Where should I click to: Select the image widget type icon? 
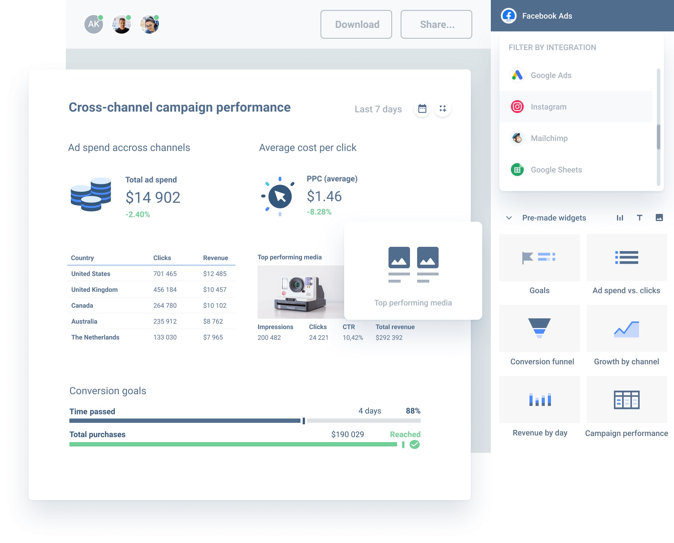(x=659, y=217)
